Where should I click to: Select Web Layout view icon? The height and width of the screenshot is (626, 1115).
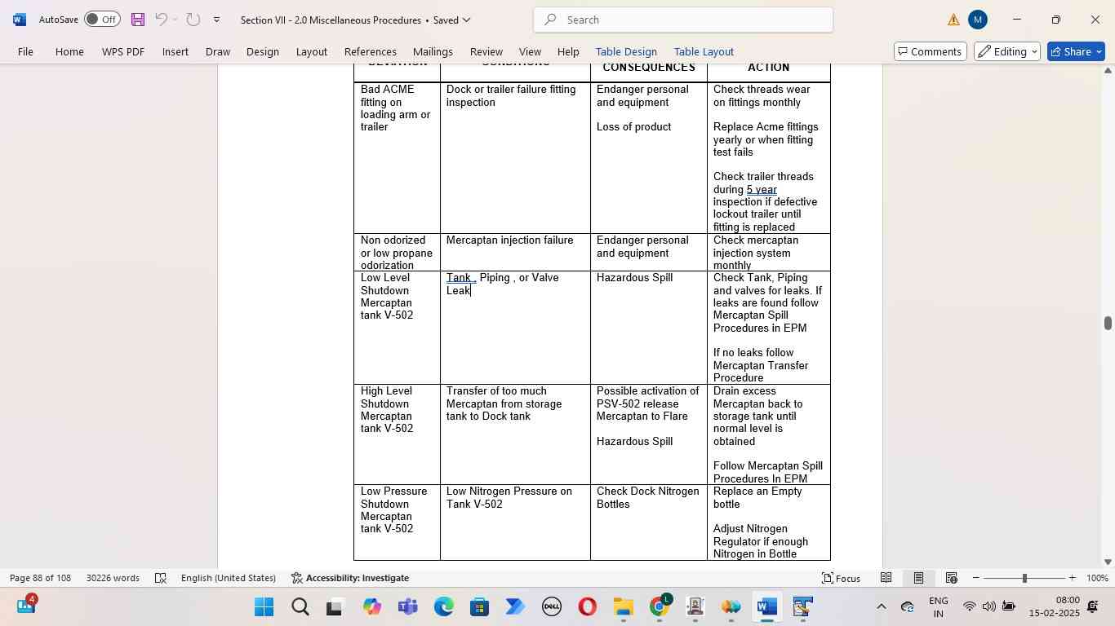click(x=951, y=578)
